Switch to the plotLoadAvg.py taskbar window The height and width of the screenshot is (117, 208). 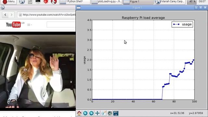click(x=107, y=2)
